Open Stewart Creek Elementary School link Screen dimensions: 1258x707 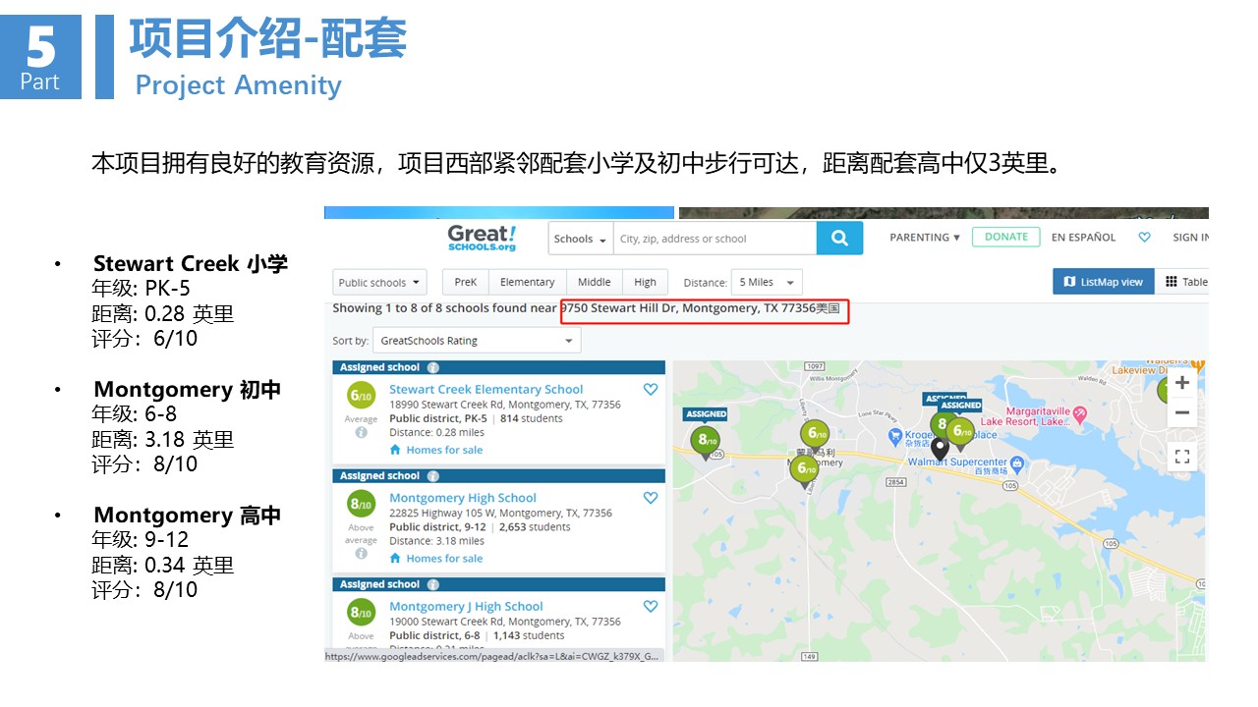click(x=486, y=390)
